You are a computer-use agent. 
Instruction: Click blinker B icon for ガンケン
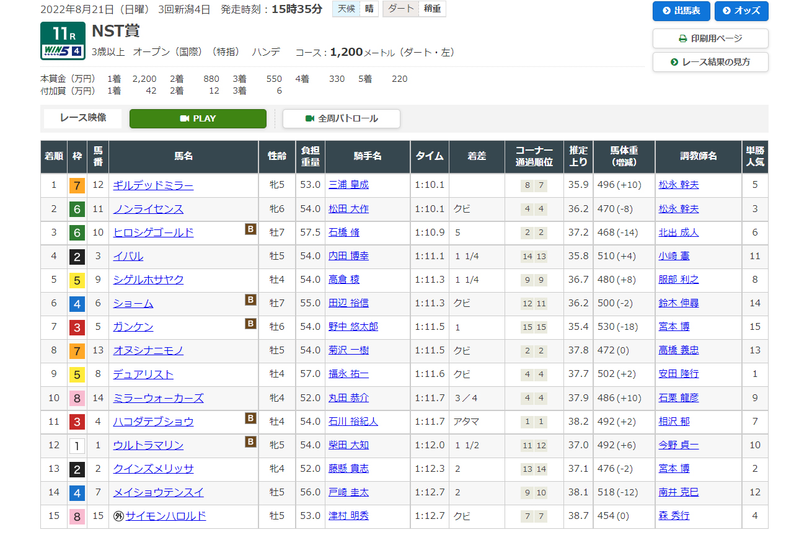[250, 324]
